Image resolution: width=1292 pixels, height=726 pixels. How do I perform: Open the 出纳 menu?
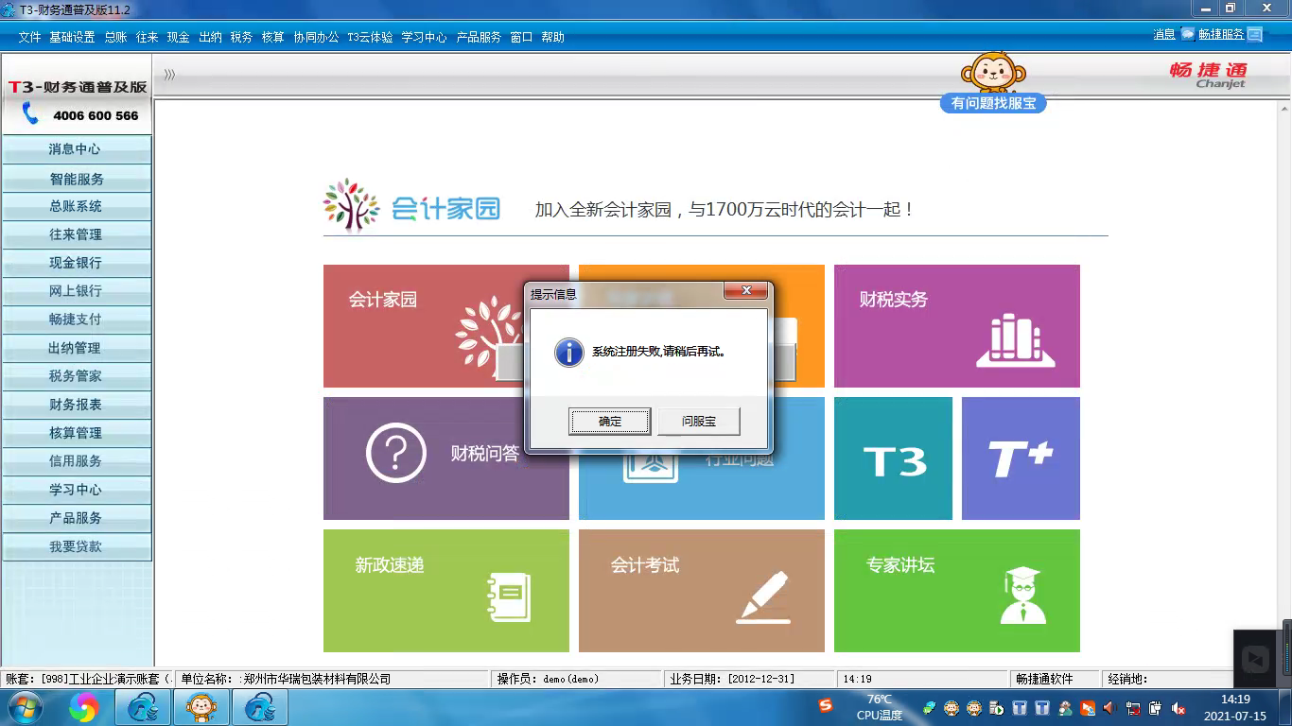pos(210,37)
